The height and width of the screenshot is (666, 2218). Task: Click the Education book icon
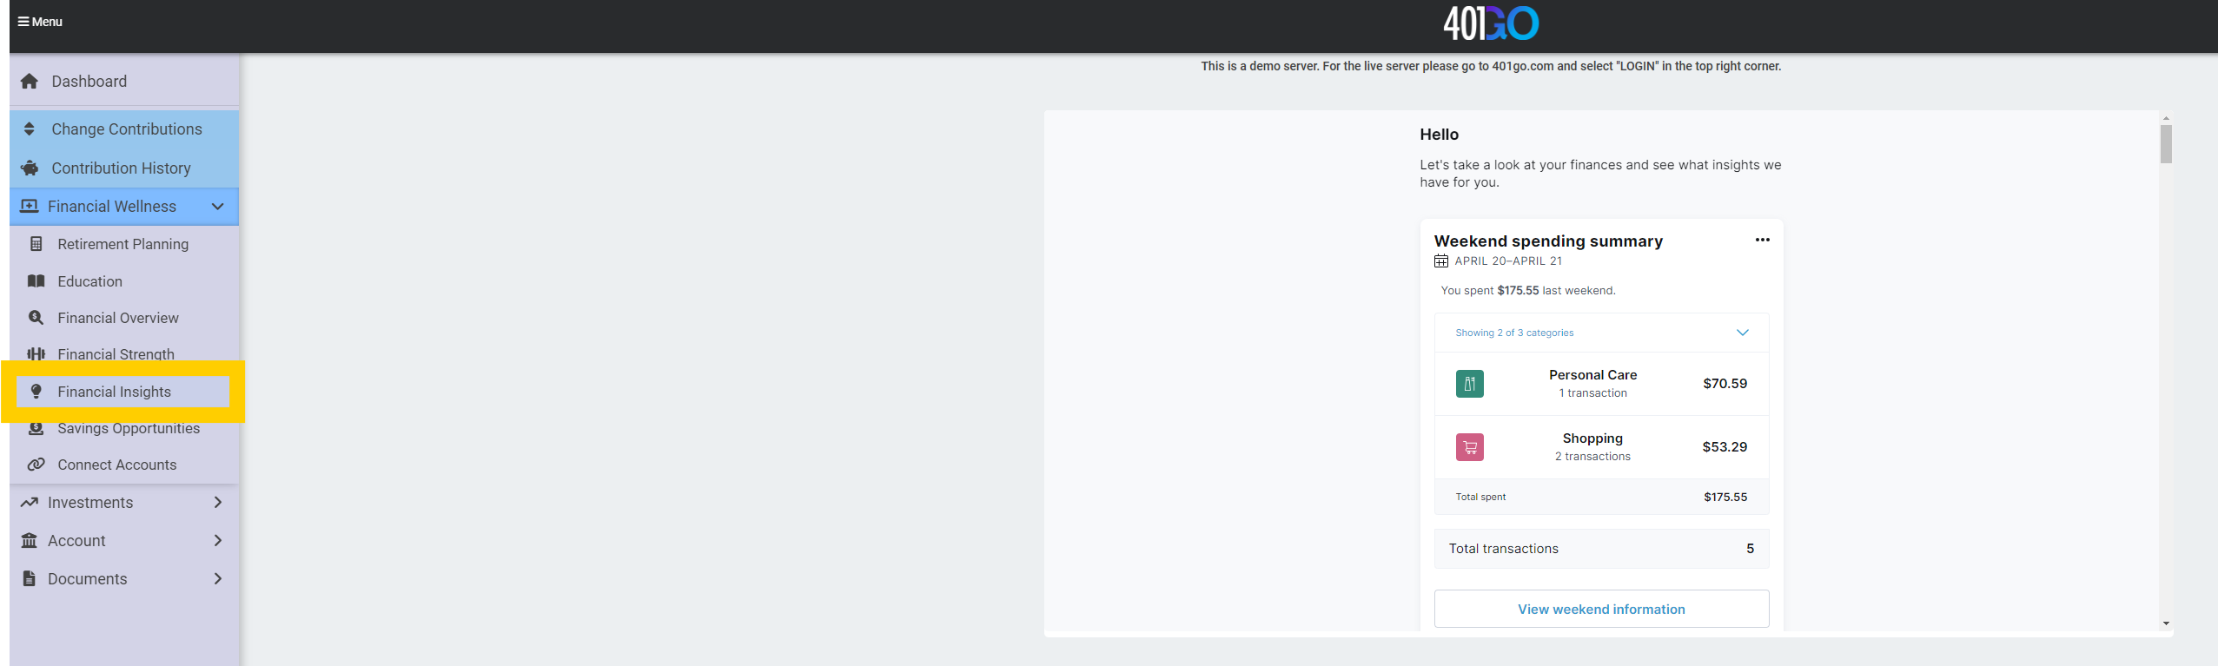tap(36, 281)
